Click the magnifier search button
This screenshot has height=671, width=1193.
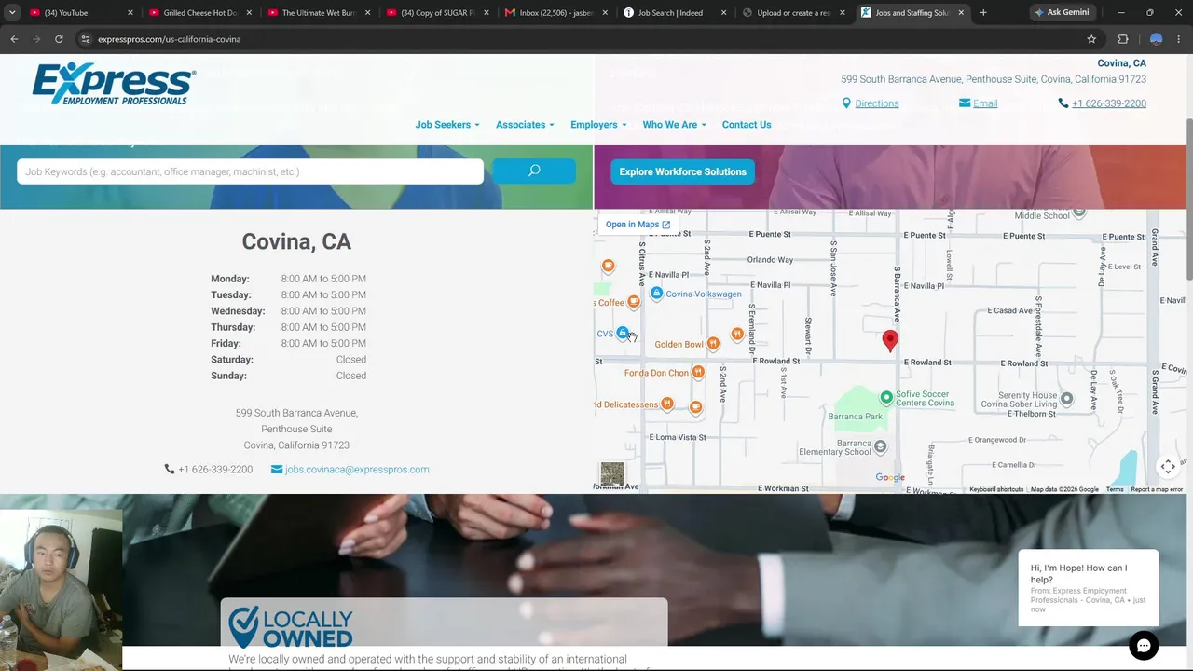pyautogui.click(x=534, y=171)
